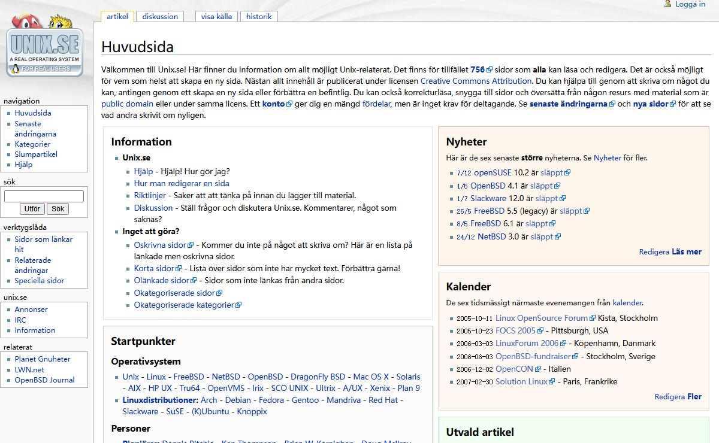Switch to the artikel tab
Screen dimensions: 719x443
[x=117, y=17]
